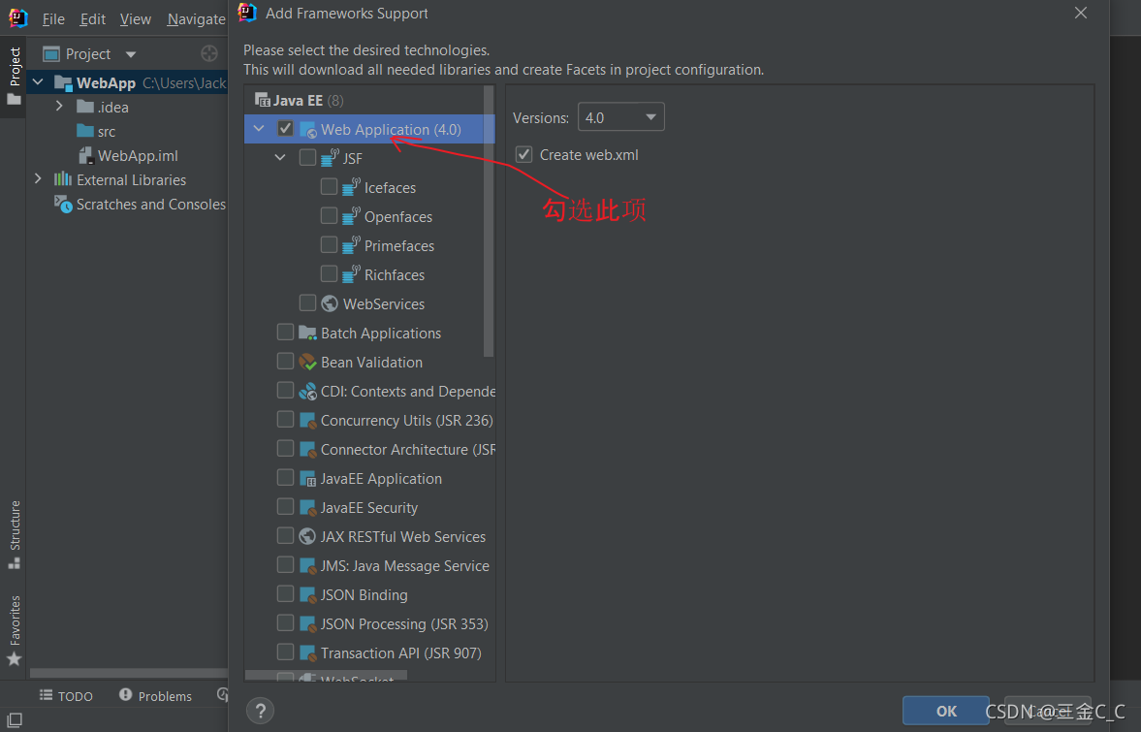Open the Project view selector dropdown arrow

coord(131,54)
